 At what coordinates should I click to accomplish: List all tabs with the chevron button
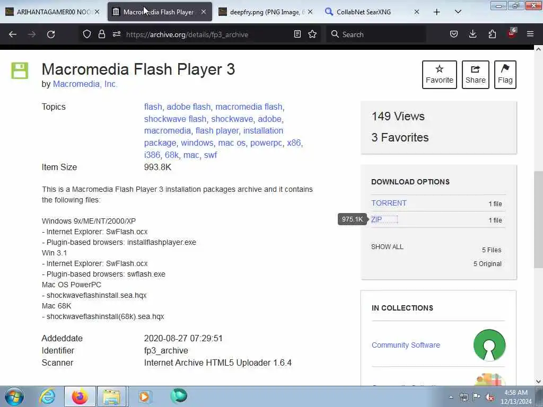coord(458,12)
